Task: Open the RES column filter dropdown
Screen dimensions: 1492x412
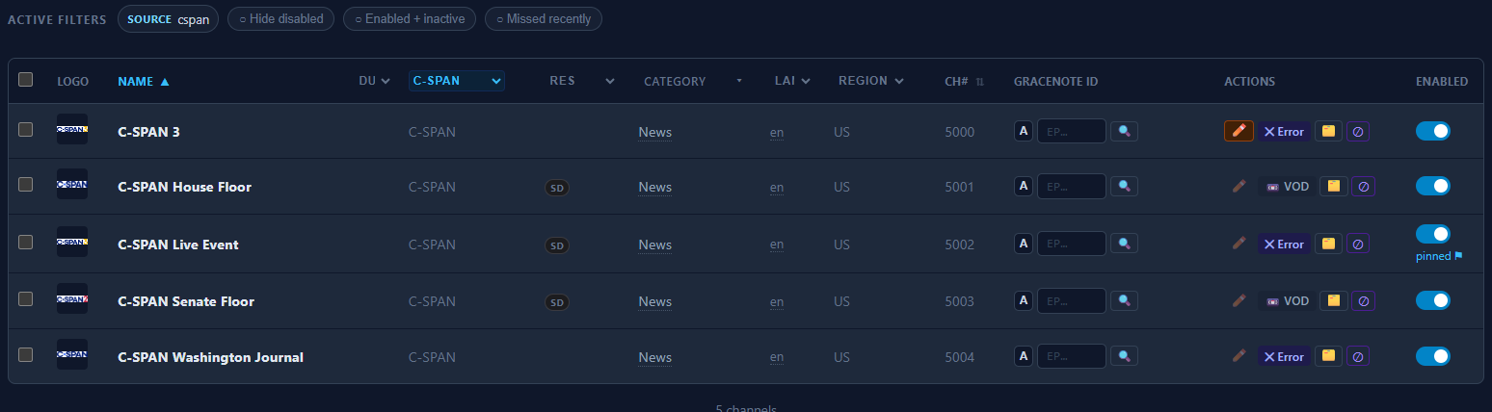Action: pos(582,81)
